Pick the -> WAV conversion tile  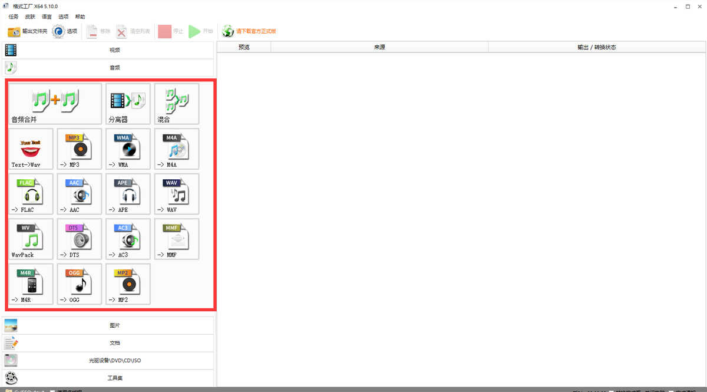(177, 194)
